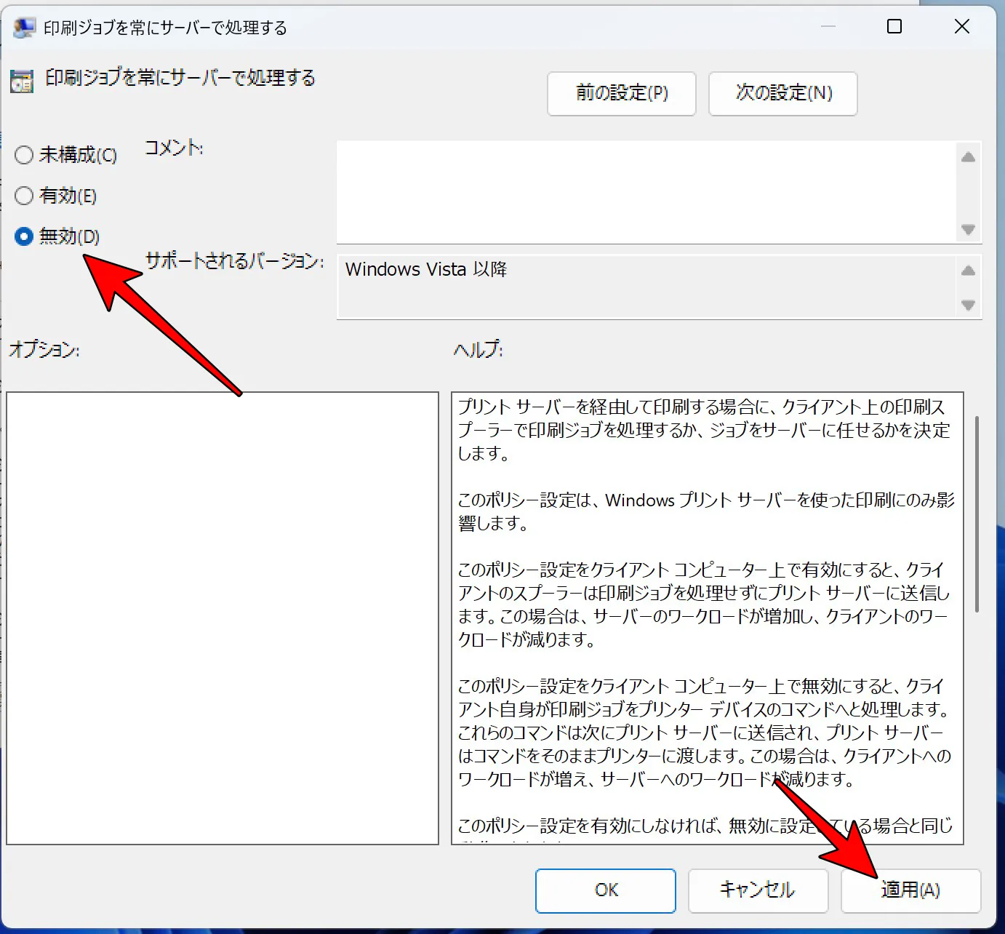The image size is (1005, 934).
Task: Click inside the コメント text box
Action: coord(646,192)
